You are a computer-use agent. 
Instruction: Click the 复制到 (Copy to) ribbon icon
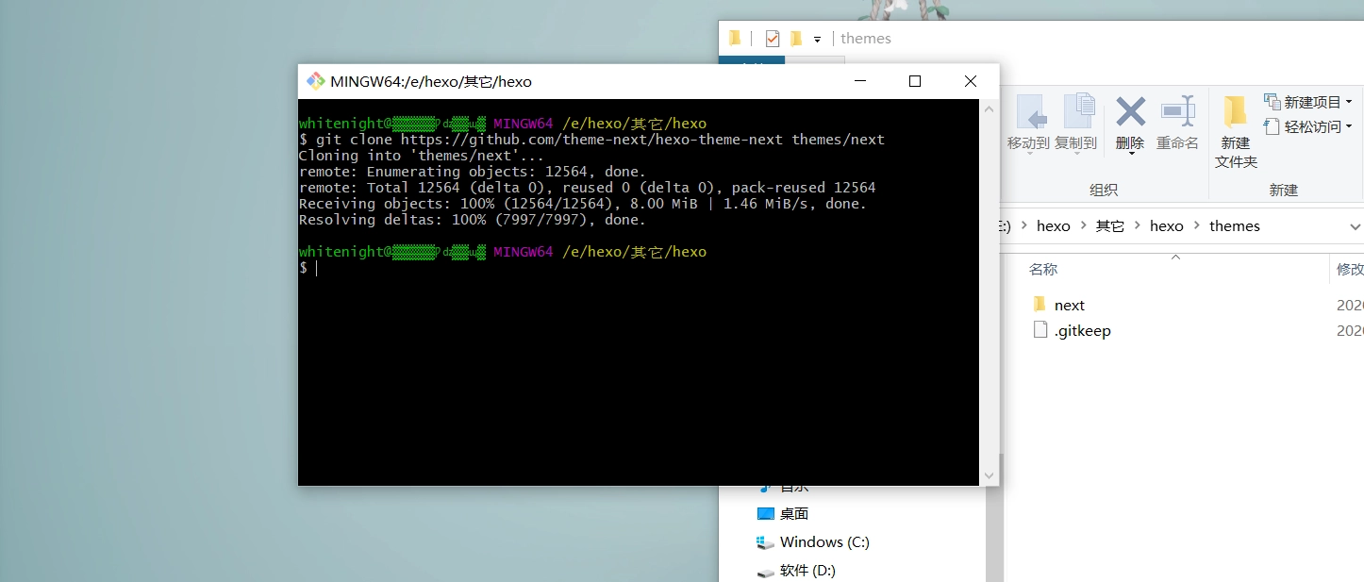(1076, 112)
